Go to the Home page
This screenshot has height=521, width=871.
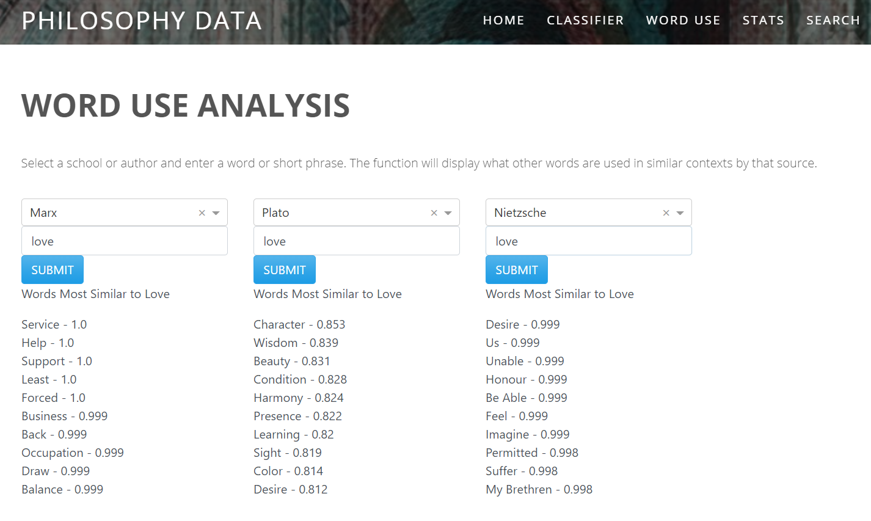(x=503, y=20)
